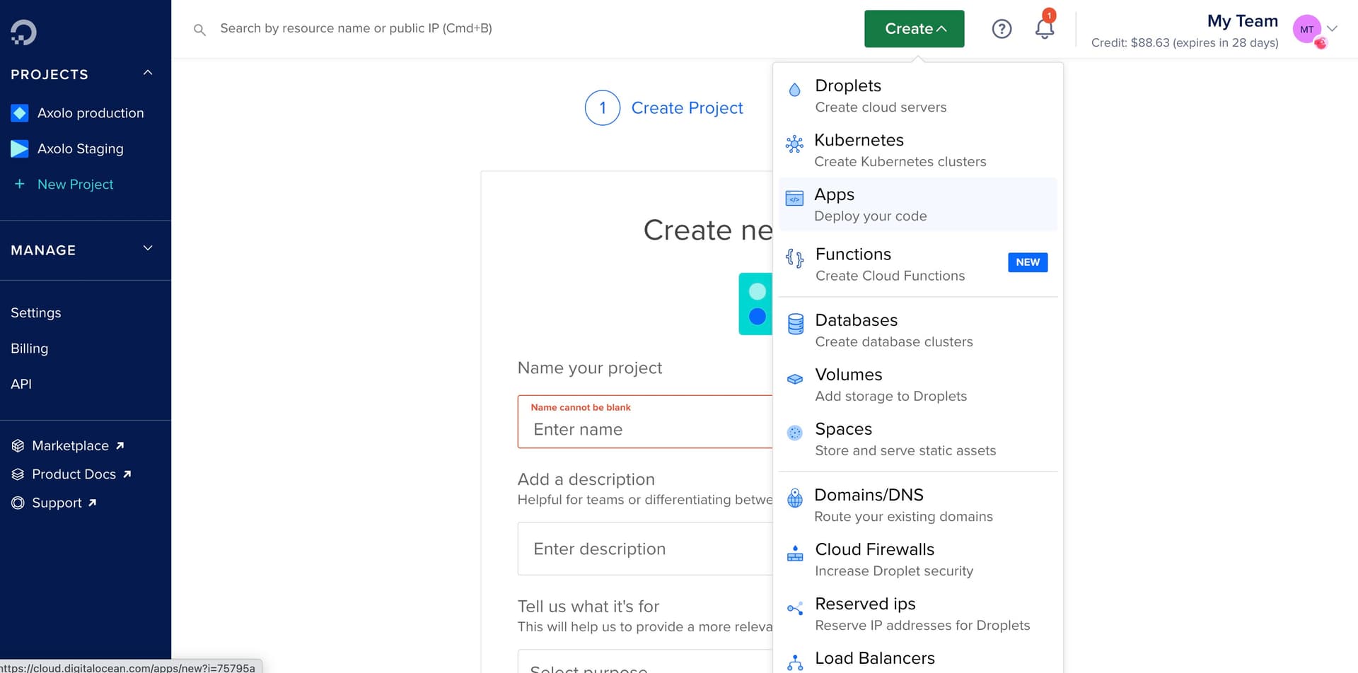This screenshot has width=1358, height=673.
Task: Click the Axolo Staging project icon
Action: [20, 148]
